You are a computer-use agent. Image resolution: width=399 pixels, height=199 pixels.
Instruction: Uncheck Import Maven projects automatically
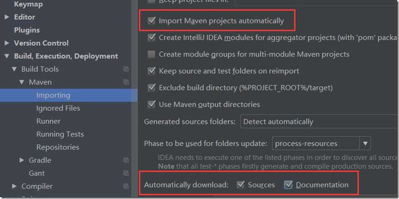tap(151, 21)
